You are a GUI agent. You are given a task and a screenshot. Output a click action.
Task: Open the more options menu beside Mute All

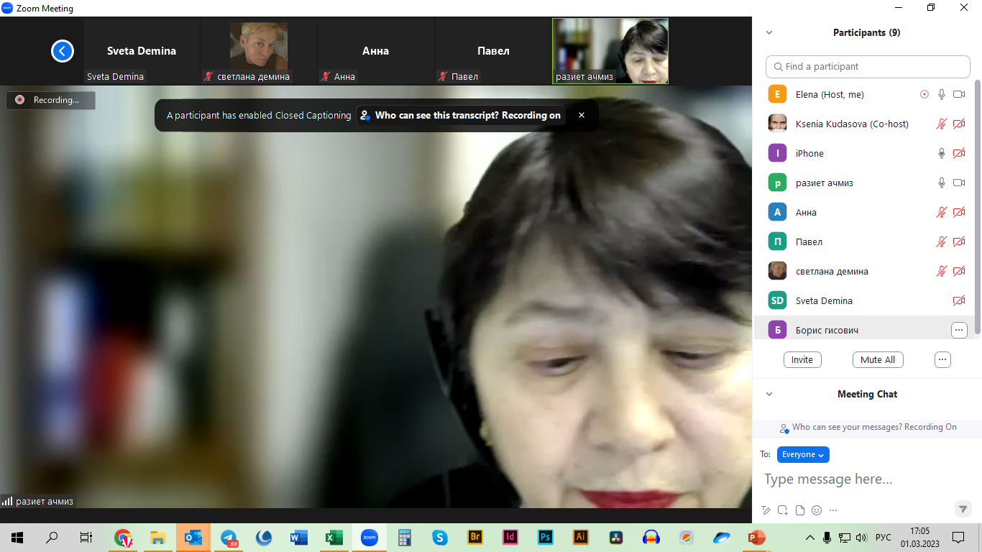click(942, 359)
